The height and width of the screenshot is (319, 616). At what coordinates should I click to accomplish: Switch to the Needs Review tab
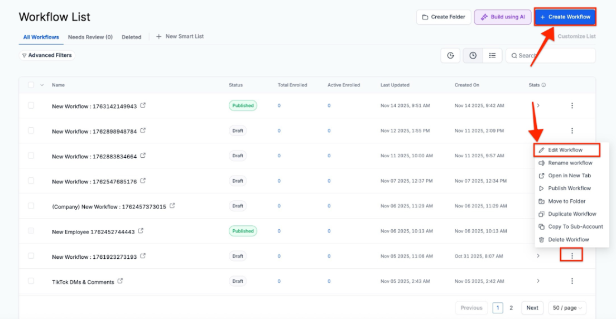pyautogui.click(x=90, y=37)
